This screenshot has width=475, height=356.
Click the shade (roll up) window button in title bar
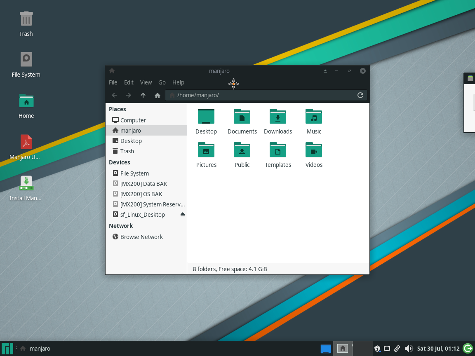(325, 71)
